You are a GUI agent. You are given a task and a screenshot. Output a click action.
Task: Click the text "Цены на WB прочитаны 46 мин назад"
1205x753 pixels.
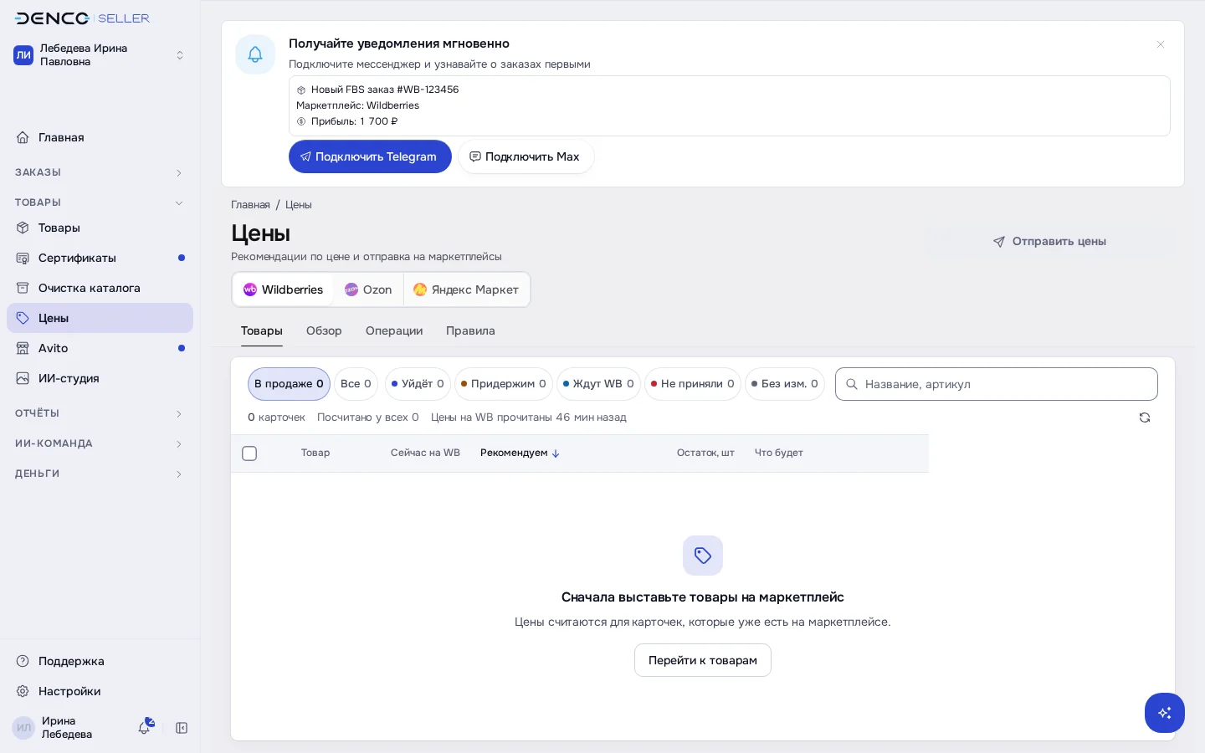click(x=529, y=417)
